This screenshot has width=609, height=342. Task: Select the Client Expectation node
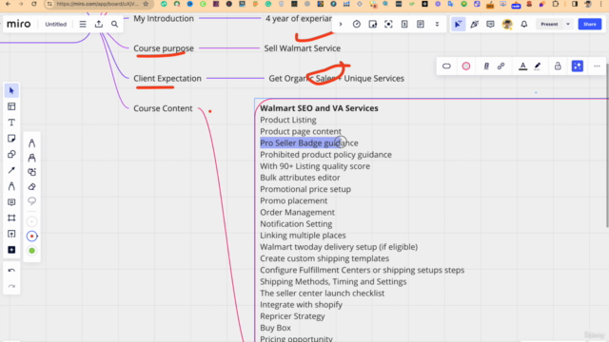[167, 78]
